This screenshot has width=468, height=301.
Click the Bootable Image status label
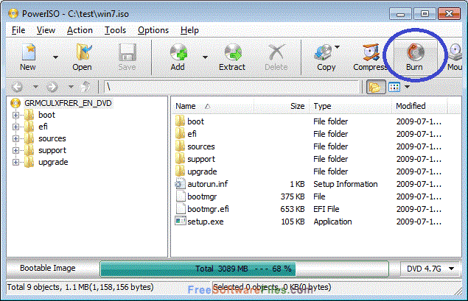(48, 268)
